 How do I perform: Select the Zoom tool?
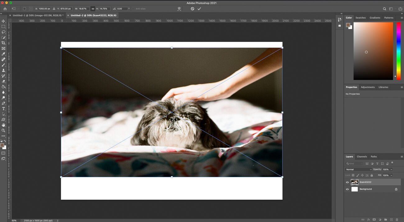coord(4,131)
